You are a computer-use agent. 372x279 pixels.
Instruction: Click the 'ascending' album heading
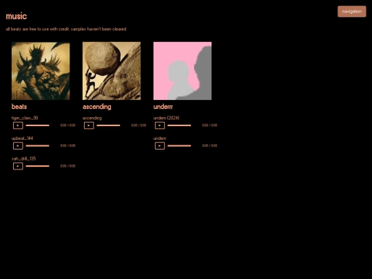(97, 107)
